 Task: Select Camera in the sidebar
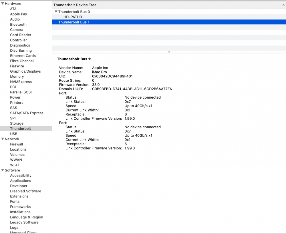coord(17,29)
